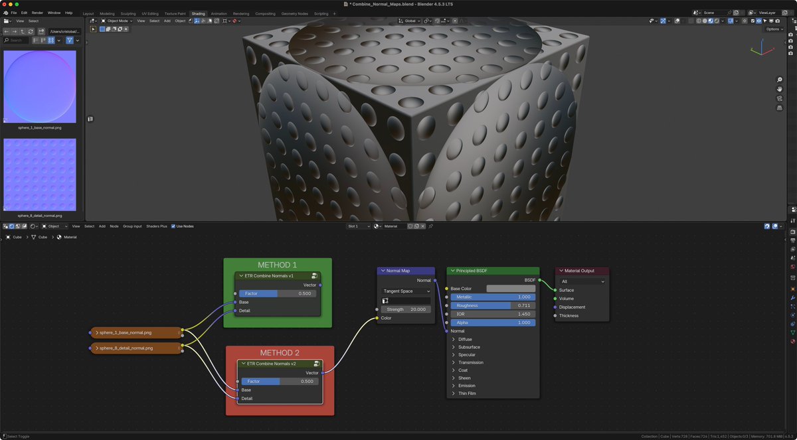Toggle proportional editing circle button
Screen dimensions: 797x440
tap(455, 21)
